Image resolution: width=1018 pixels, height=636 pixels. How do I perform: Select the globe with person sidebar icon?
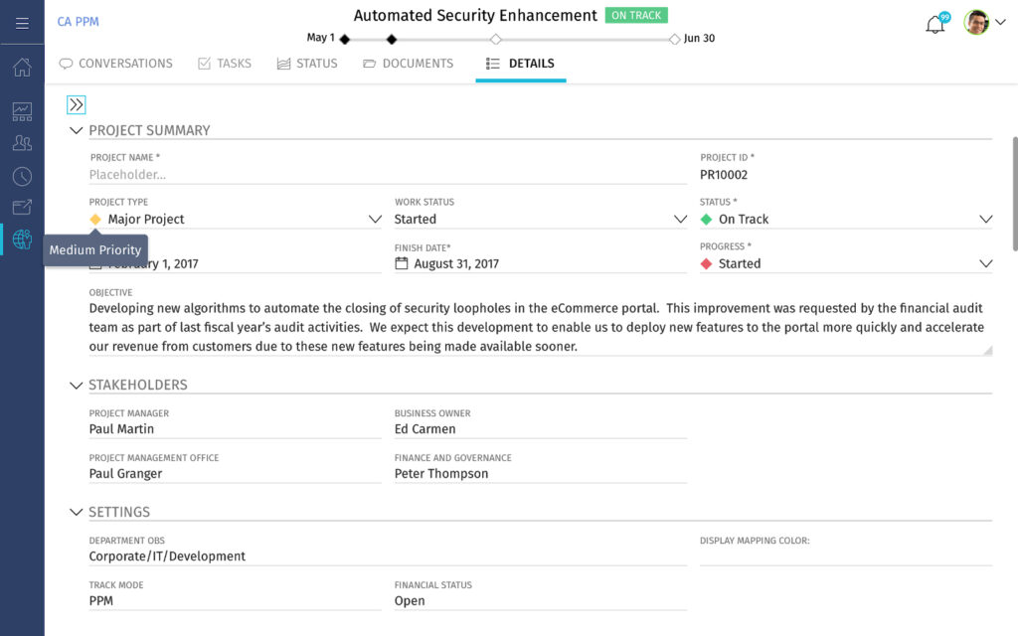(x=22, y=239)
